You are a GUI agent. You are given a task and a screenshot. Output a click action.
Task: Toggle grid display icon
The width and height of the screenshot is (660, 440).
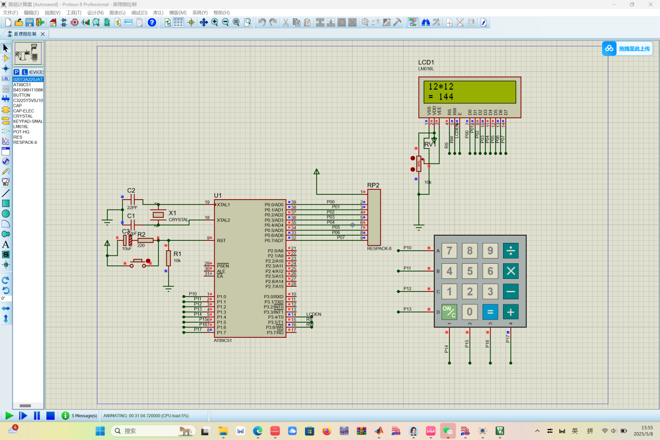(178, 22)
